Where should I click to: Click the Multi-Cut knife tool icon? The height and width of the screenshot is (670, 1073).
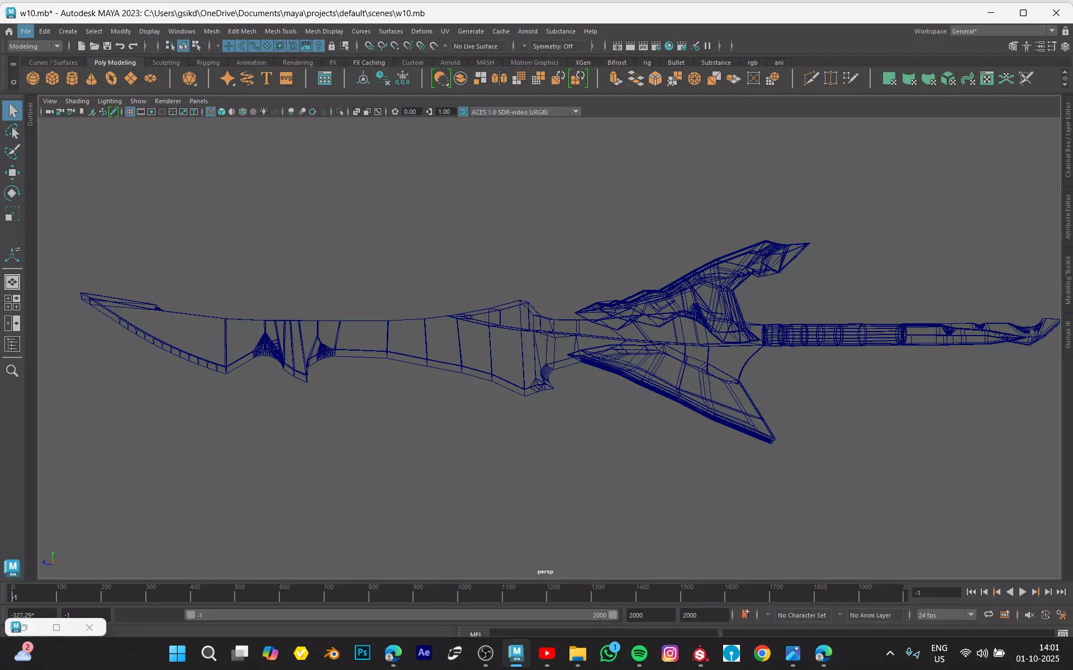[811, 79]
